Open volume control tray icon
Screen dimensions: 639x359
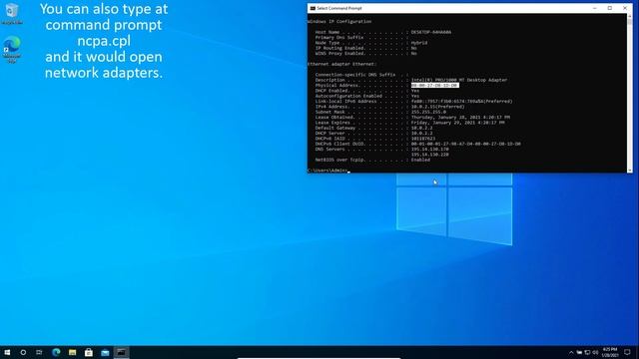(x=595, y=352)
